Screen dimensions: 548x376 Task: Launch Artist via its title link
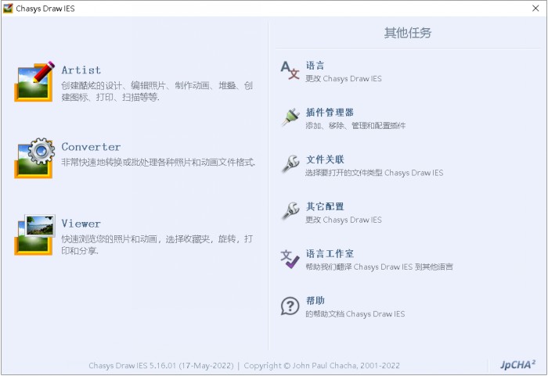click(81, 70)
